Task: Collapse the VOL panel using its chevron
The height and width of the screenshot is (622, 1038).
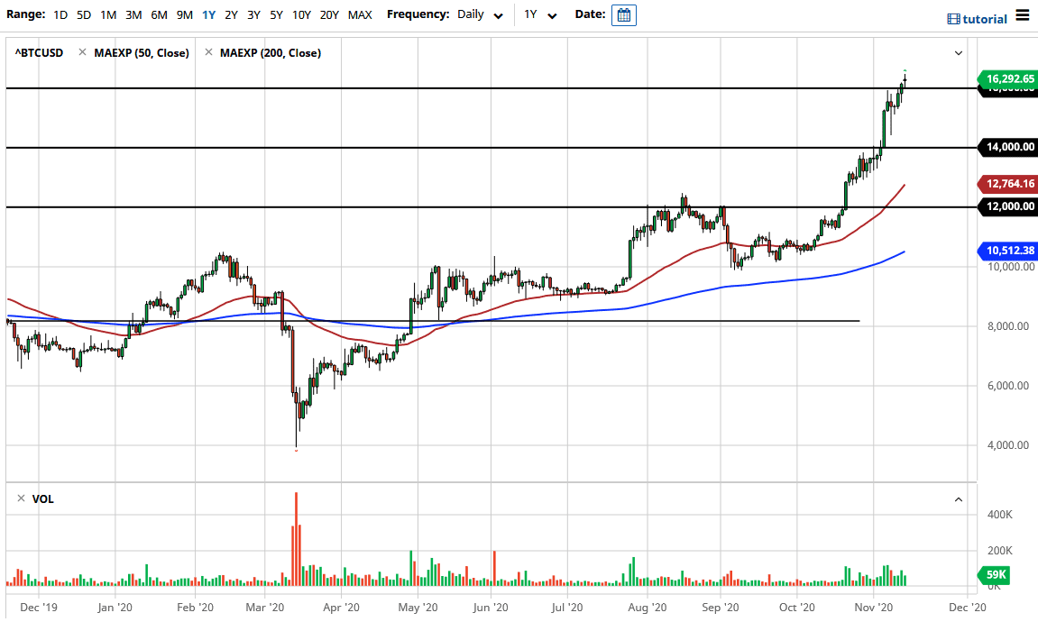Action: (958, 499)
